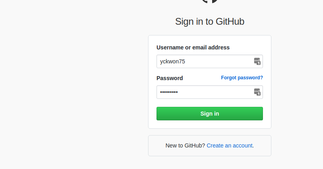The image size is (323, 169).
Task: Open password manager icon in username field
Action: click(x=257, y=61)
